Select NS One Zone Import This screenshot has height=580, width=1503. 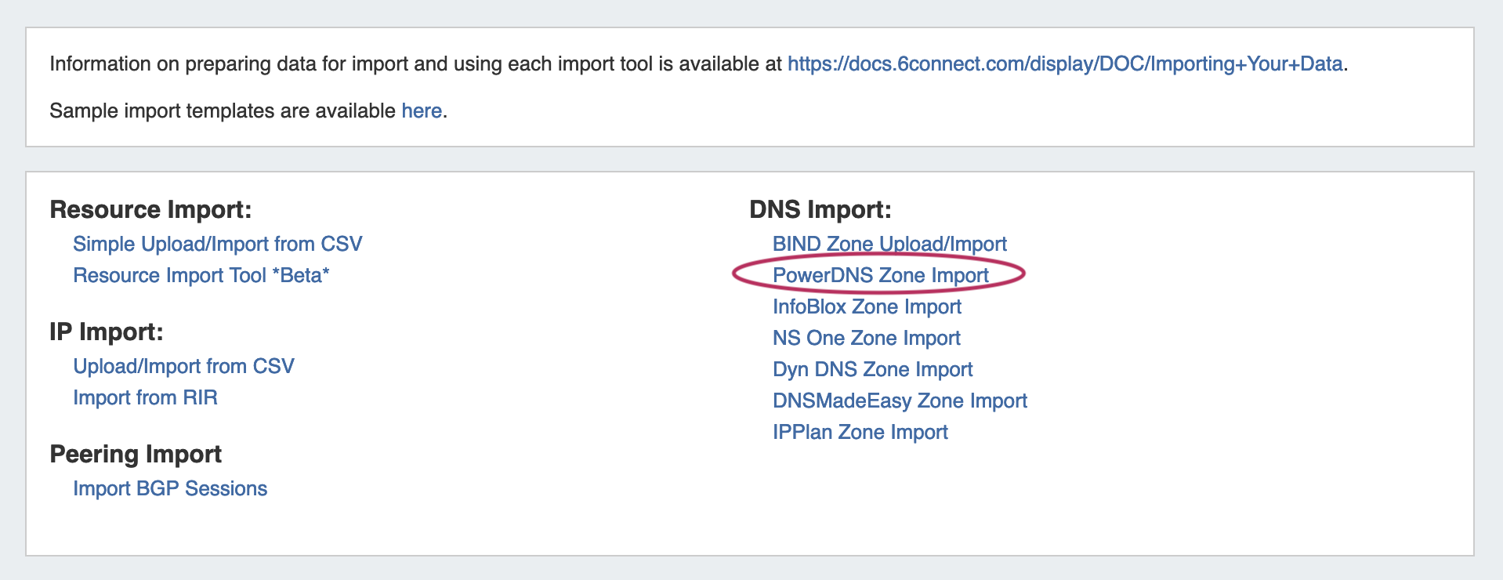866,338
